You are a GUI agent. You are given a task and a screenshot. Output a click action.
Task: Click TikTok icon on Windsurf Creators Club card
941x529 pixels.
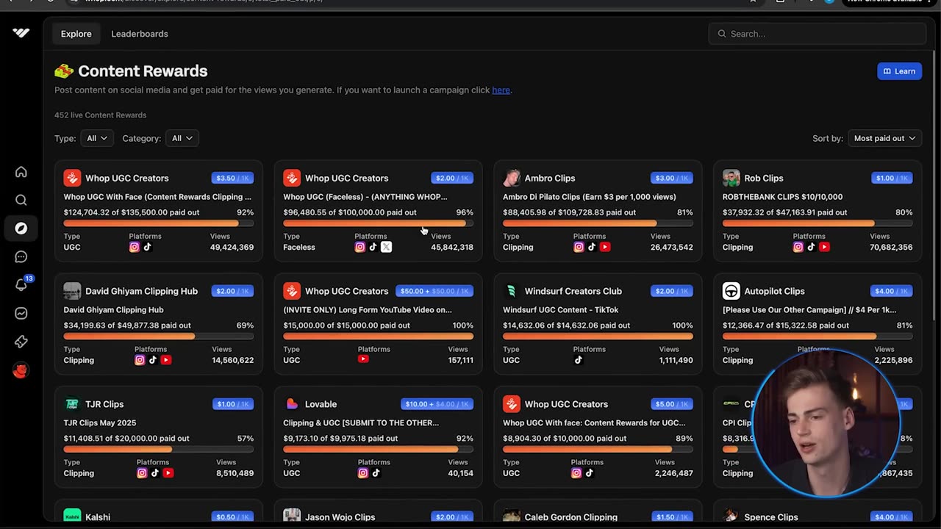tap(578, 360)
